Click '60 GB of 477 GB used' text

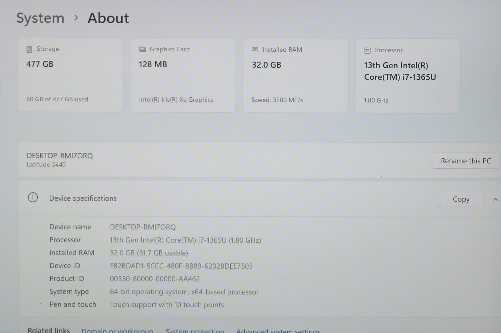(57, 99)
